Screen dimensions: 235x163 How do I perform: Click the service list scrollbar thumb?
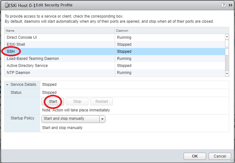coord(227,48)
